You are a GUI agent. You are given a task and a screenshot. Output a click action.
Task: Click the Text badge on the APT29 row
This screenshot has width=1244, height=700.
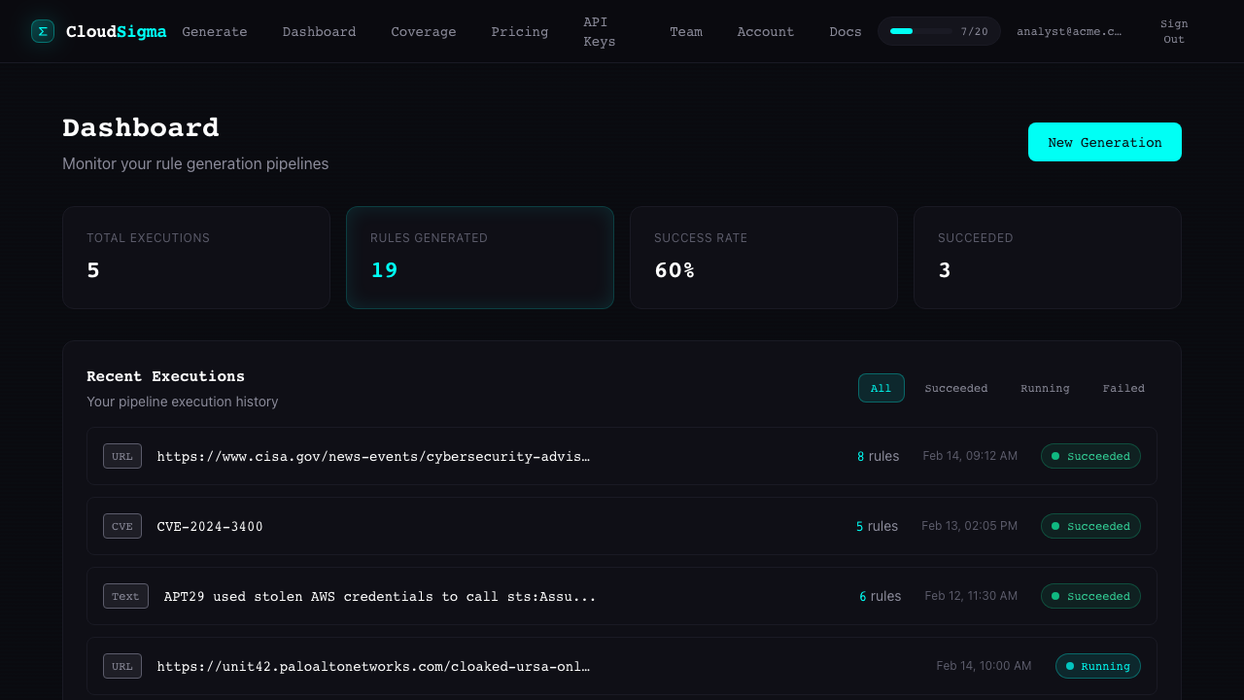coord(125,596)
